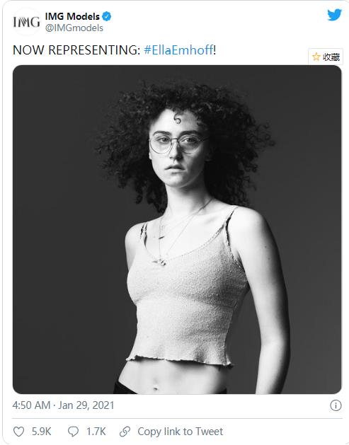The image size is (349, 445).
Task: Open the @IMGmodels handle link
Action: [74, 28]
